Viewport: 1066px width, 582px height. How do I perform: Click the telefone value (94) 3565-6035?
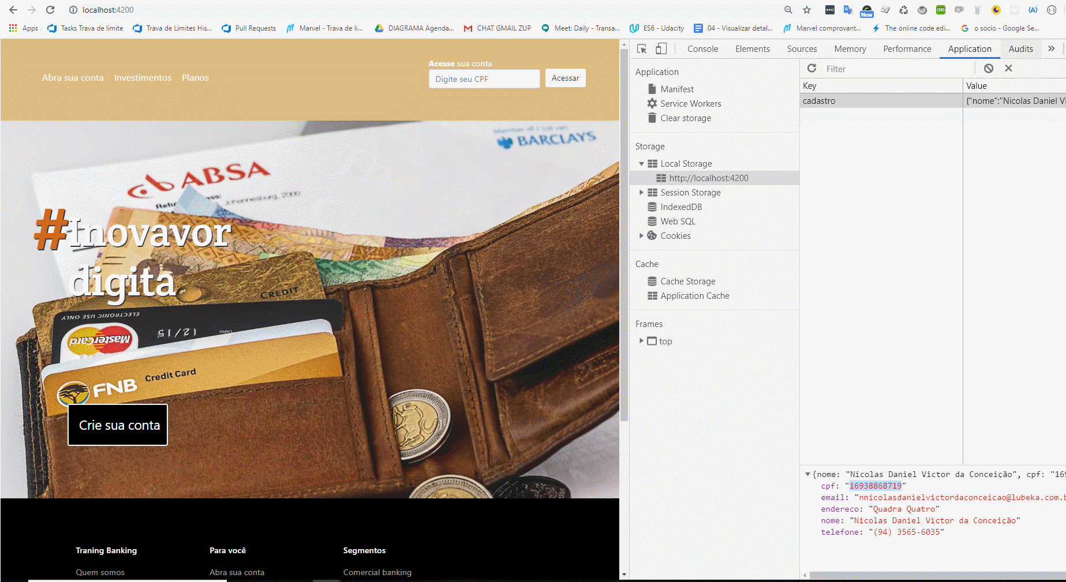[x=906, y=532]
